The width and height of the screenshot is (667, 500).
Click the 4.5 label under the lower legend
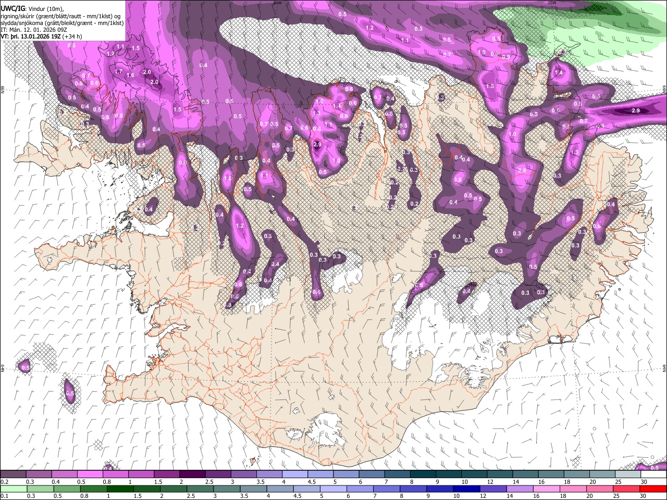(x=297, y=496)
